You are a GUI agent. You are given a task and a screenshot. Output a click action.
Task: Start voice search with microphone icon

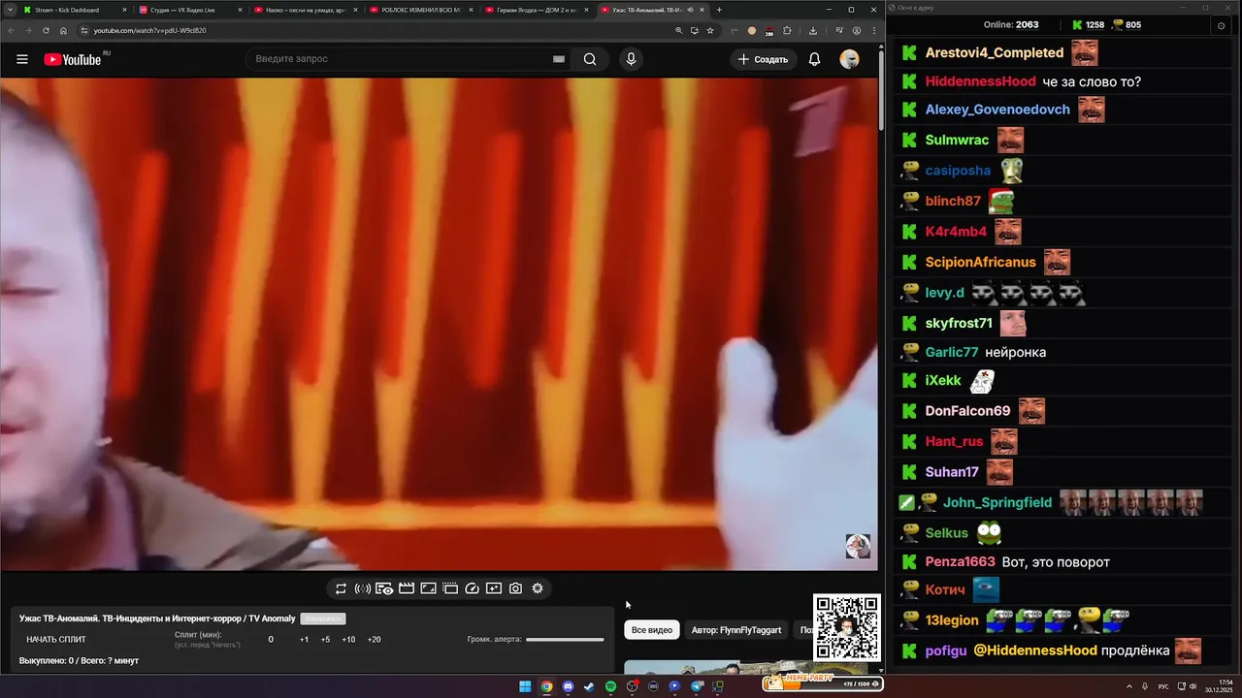(x=631, y=59)
